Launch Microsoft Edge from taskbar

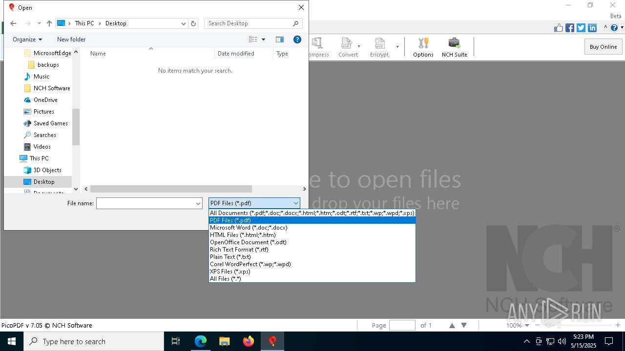click(201, 341)
